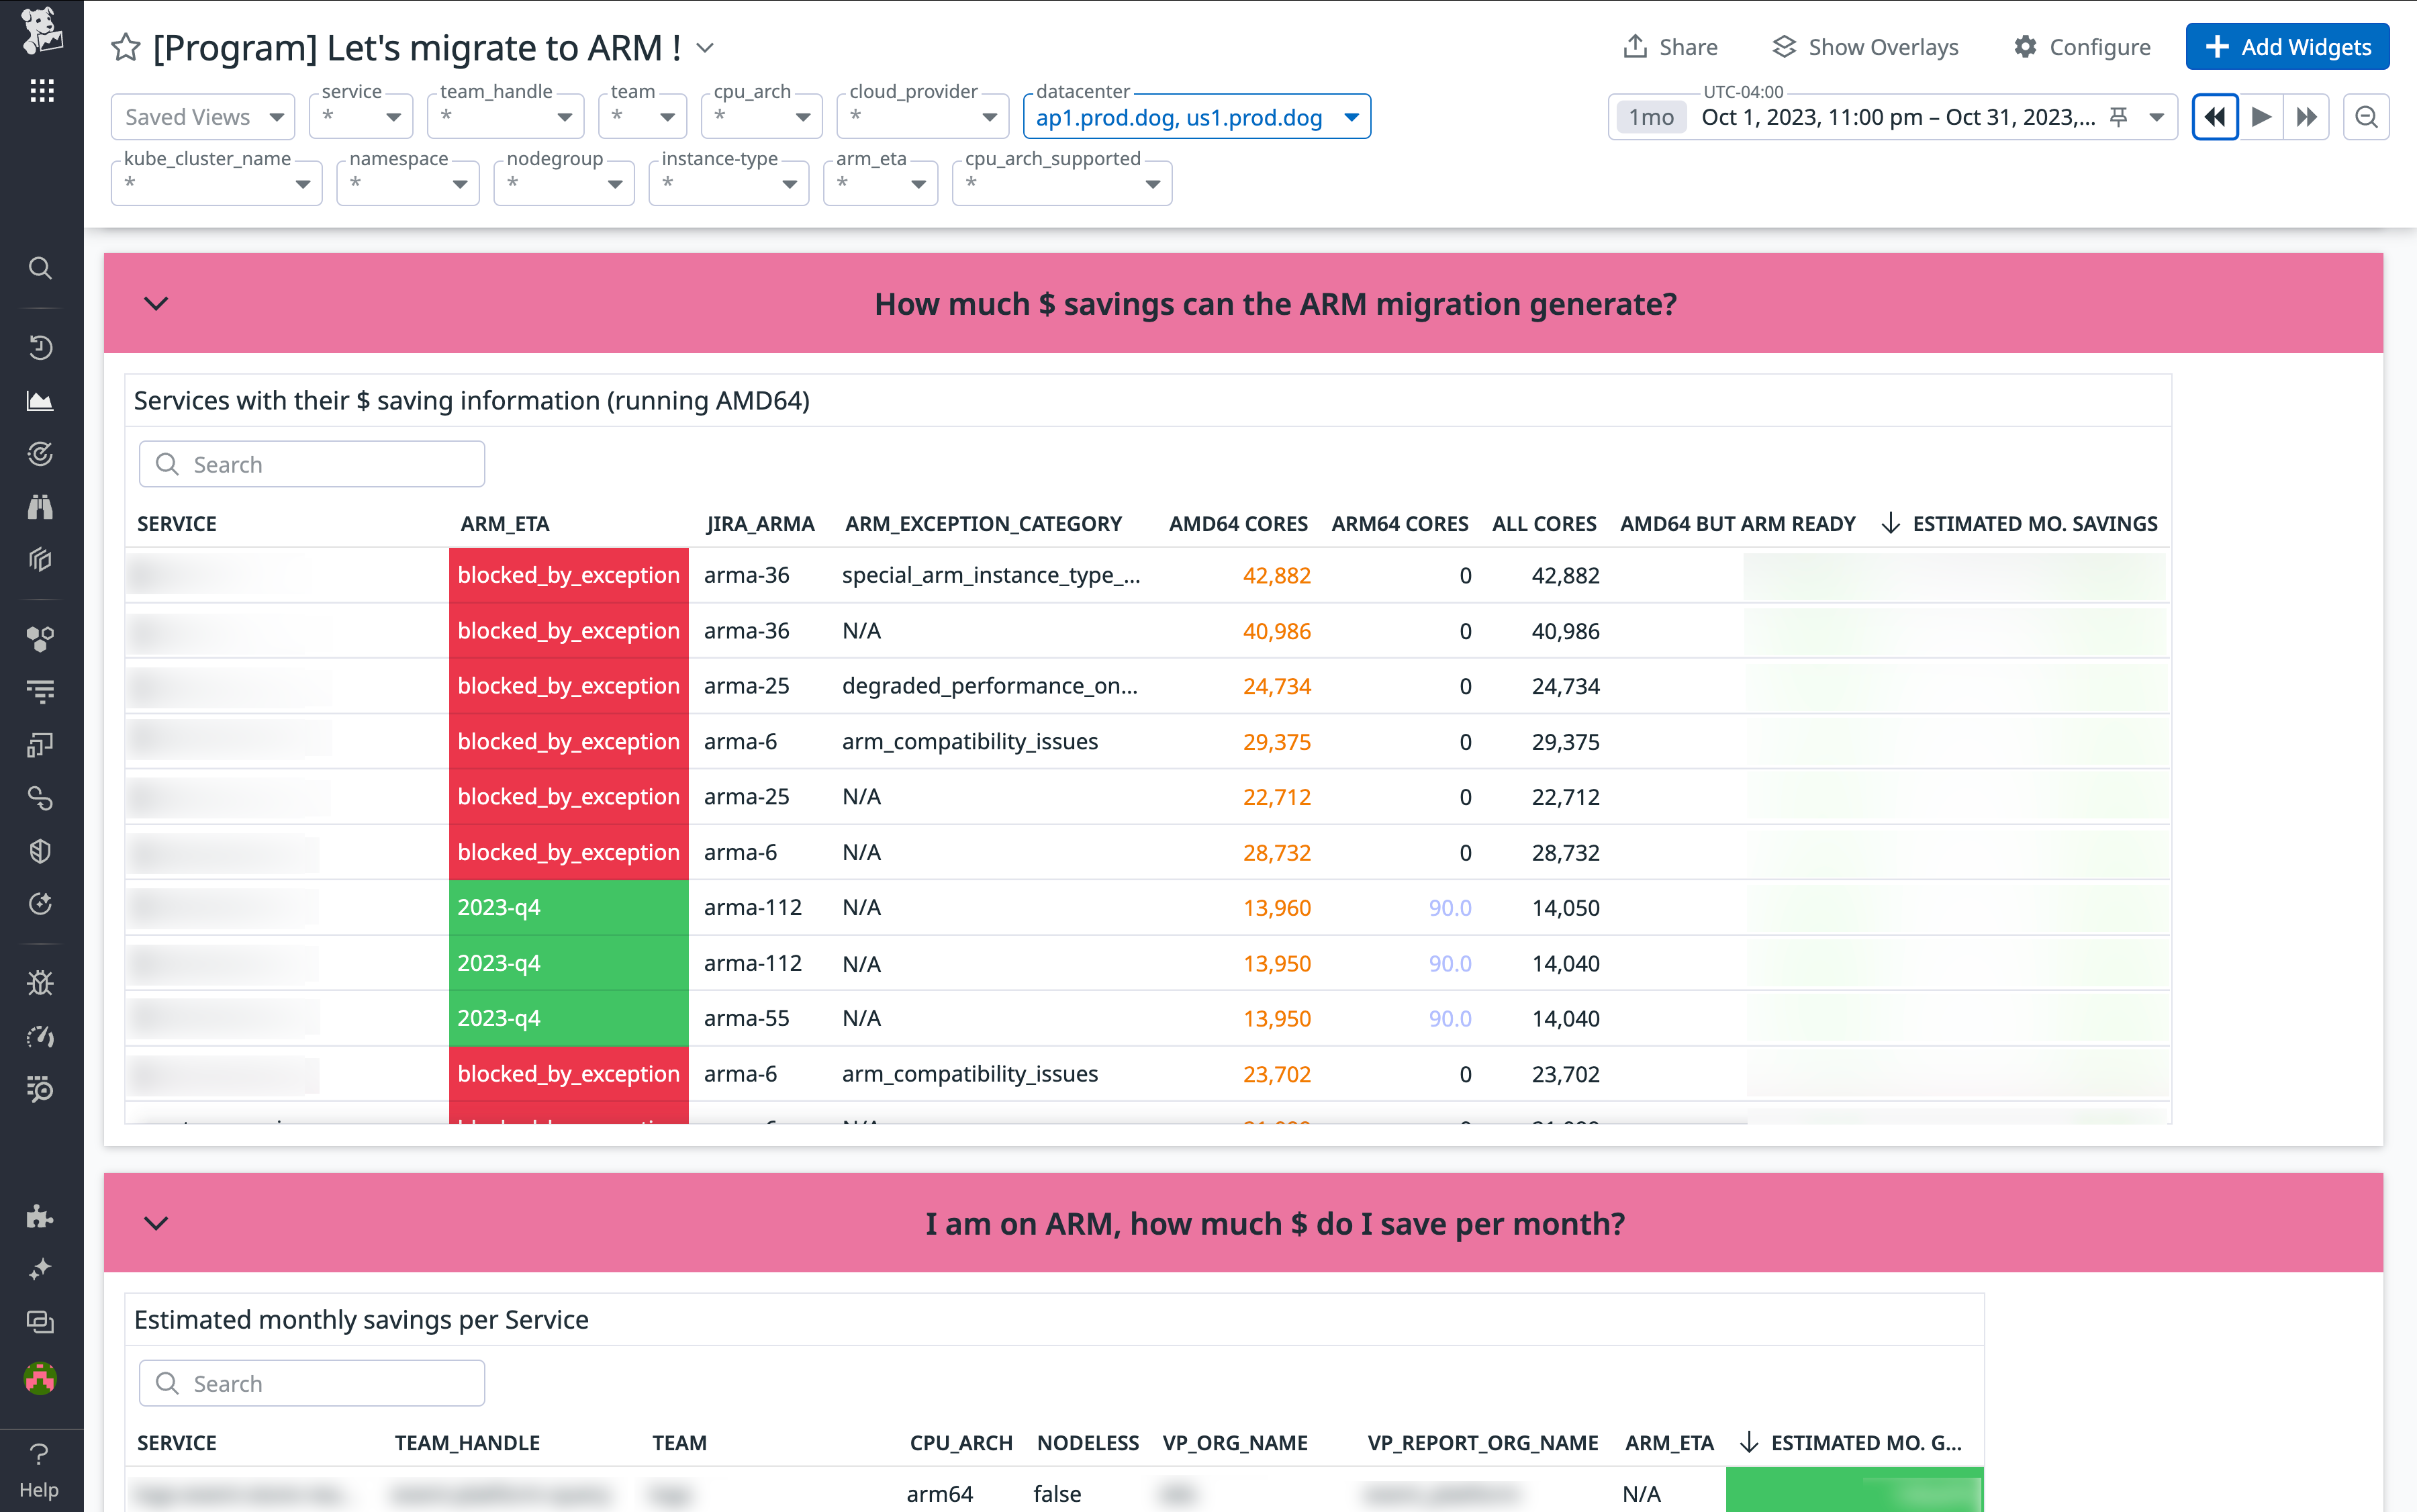2417x1512 pixels.
Task: Click the pin icon next to the time range
Action: click(2119, 117)
